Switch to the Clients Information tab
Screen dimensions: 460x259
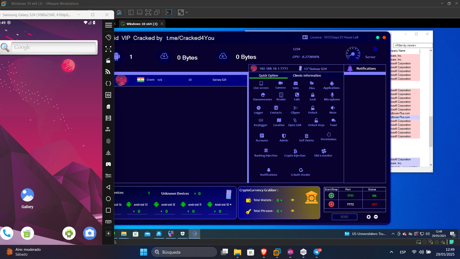coord(307,76)
